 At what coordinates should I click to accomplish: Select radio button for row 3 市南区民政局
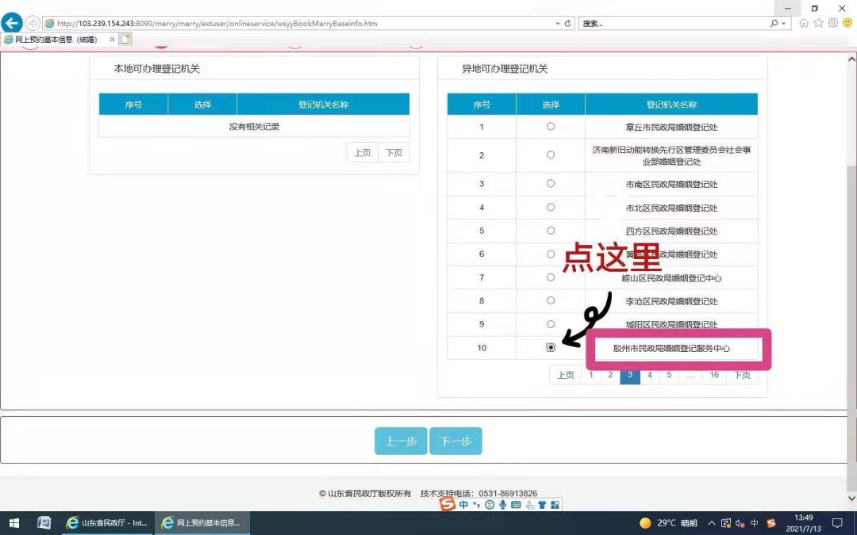coord(551,184)
